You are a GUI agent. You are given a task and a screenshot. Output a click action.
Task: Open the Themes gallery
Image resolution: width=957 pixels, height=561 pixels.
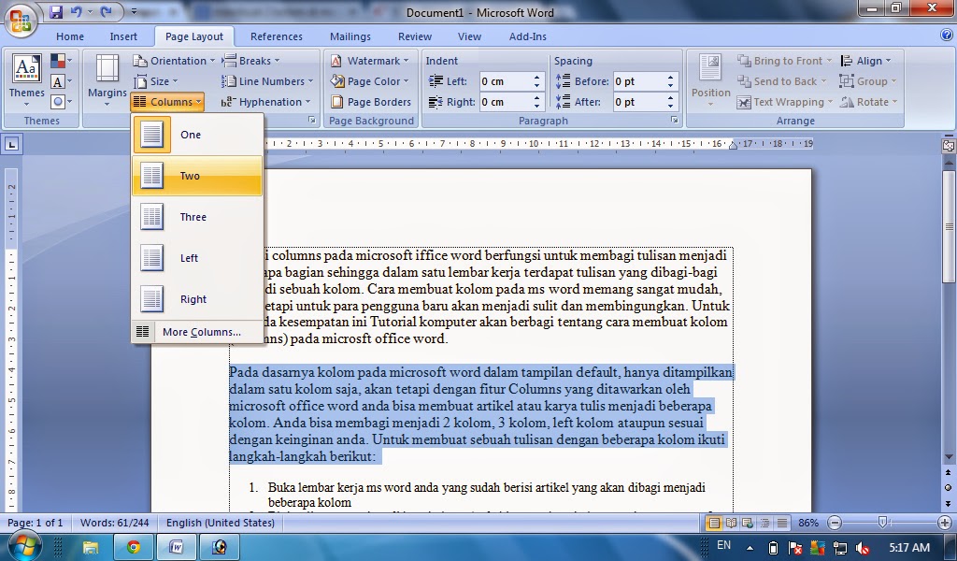point(26,81)
